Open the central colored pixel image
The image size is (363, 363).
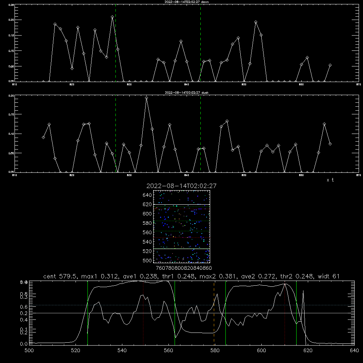(x=181, y=227)
